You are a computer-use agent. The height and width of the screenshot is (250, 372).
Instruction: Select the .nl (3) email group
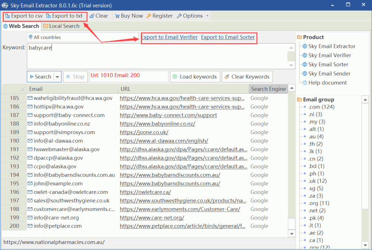[x=315, y=115]
